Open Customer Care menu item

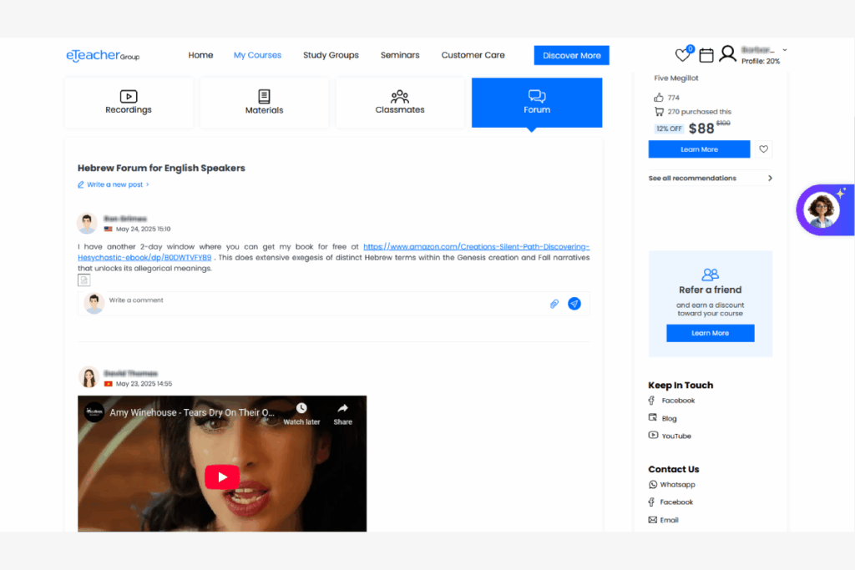coord(473,55)
